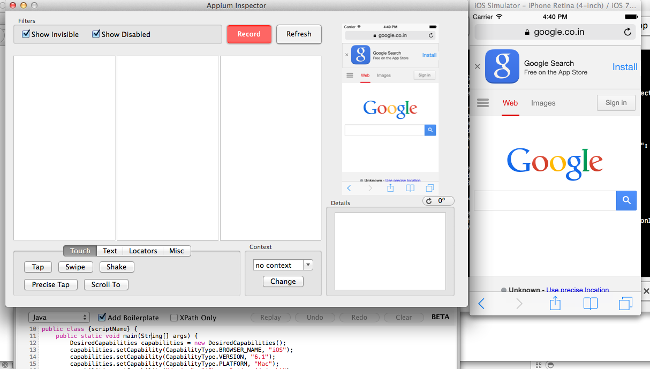The image size is (650, 369).
Task: Click the share icon in inspector screenshot preview
Action: (390, 188)
